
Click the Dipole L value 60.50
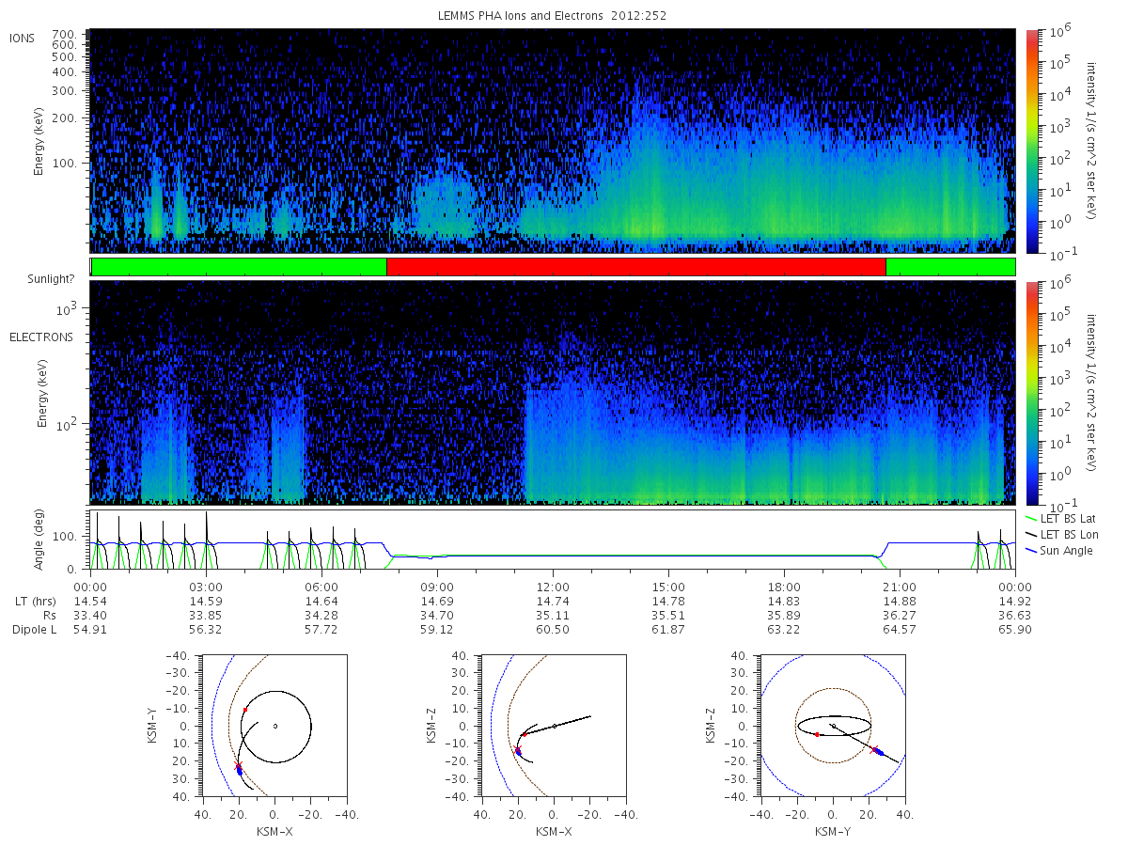coord(553,630)
